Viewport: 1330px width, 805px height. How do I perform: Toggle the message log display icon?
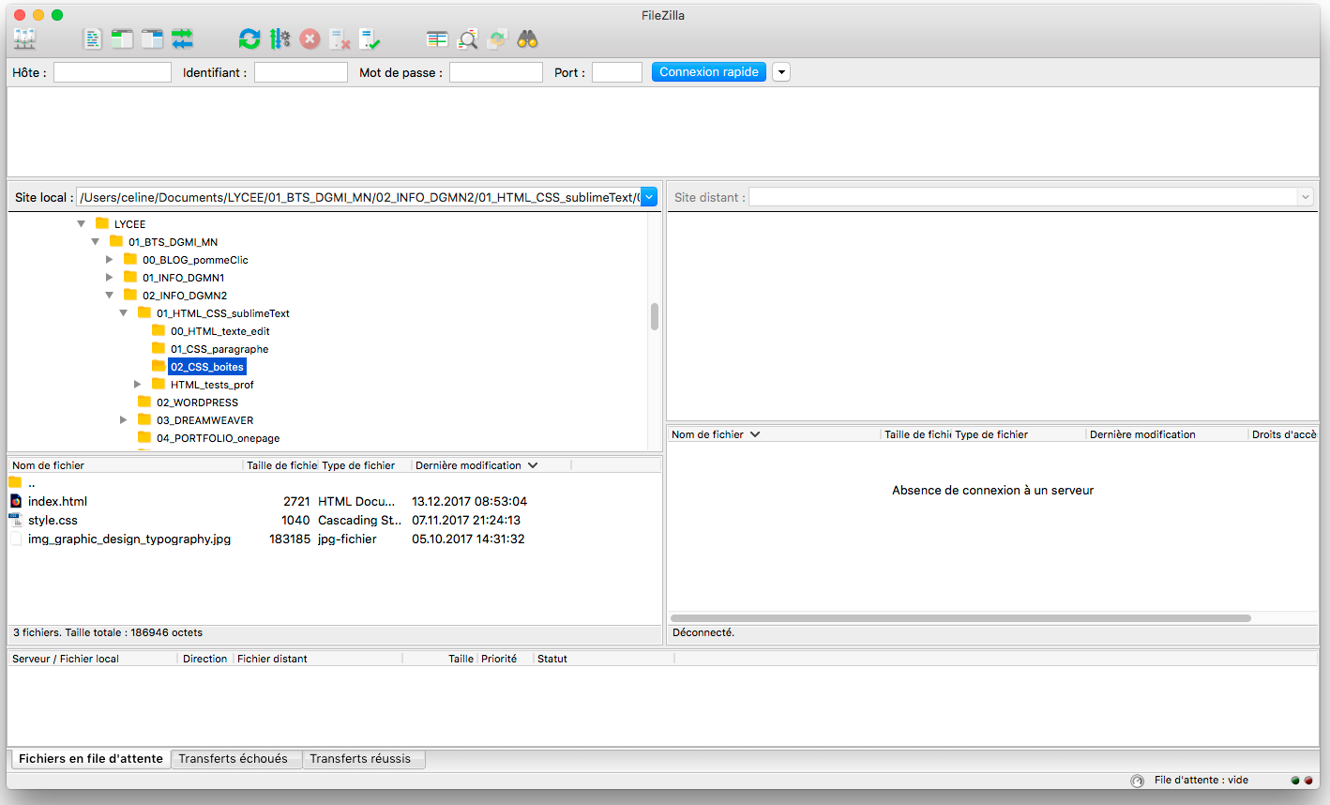pyautogui.click(x=92, y=38)
